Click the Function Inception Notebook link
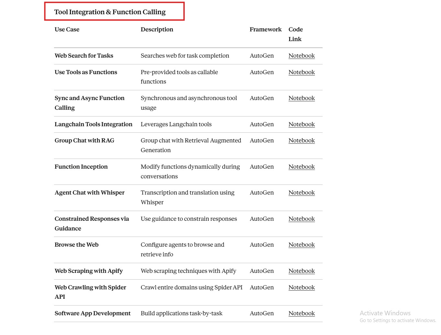This screenshot has height=335, width=441. click(x=302, y=167)
